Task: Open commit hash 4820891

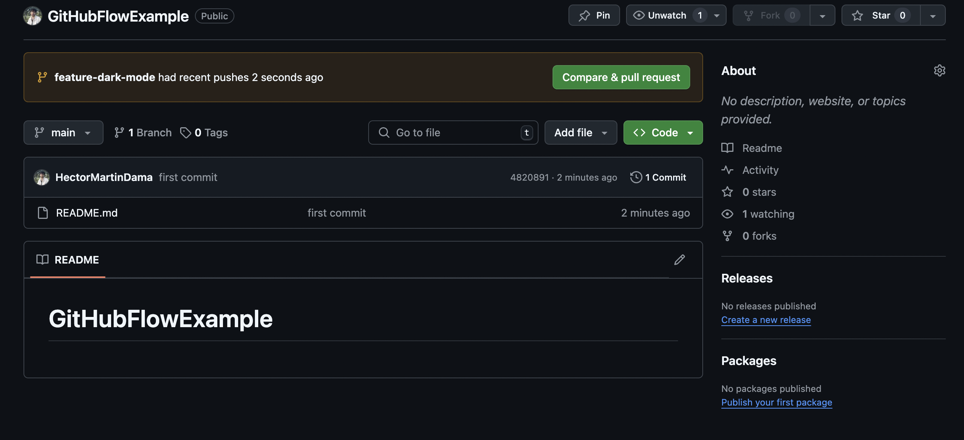Action: (x=529, y=177)
